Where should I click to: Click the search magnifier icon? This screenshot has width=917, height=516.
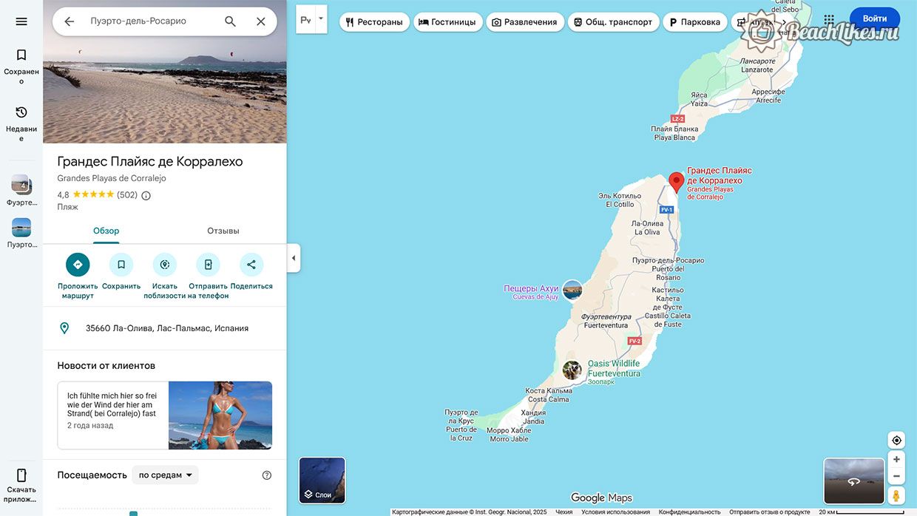230,21
